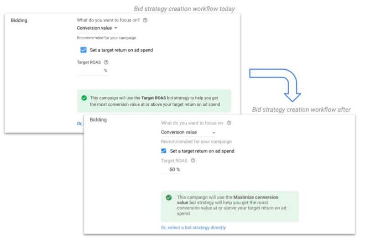Toggle bottom 'Set a target return on ad spend' checkbox
This screenshot has width=365, height=242.
click(164, 151)
